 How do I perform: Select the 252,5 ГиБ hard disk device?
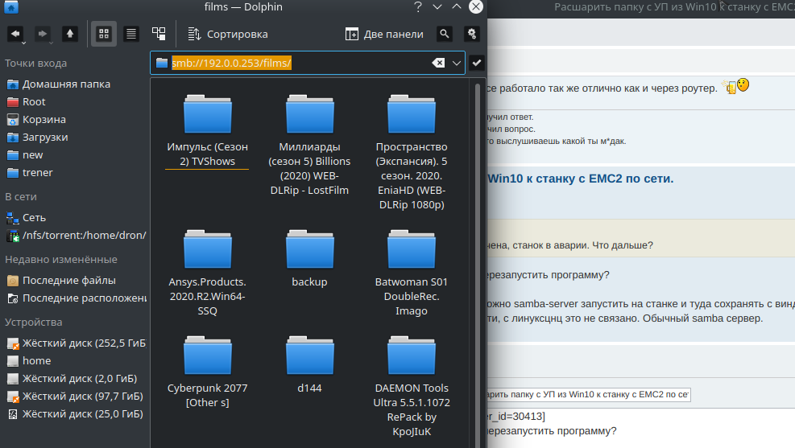[x=75, y=343]
